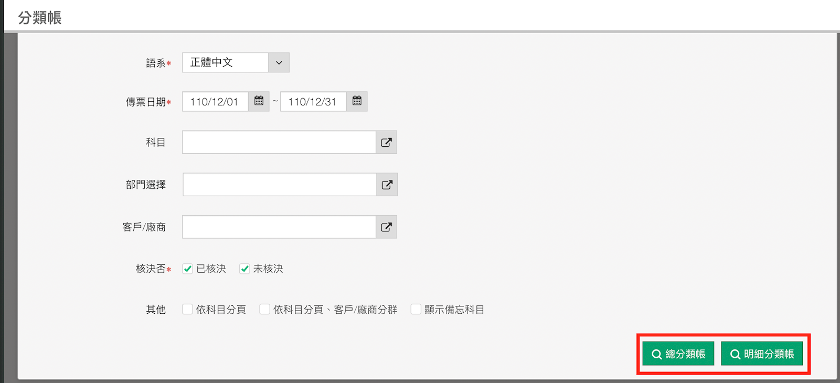Uncheck the 已核決 checkbox
Image resolution: width=840 pixels, height=383 pixels.
tap(187, 269)
